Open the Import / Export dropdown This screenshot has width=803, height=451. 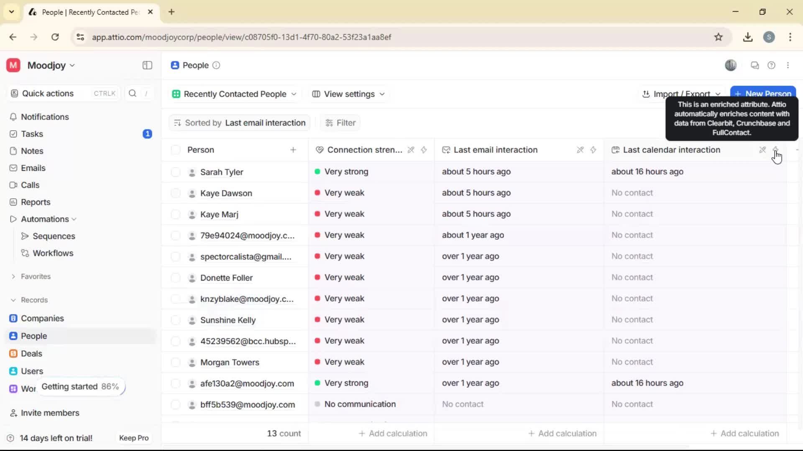pos(681,94)
